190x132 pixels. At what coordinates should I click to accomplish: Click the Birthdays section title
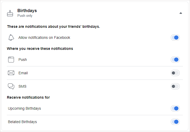27,11
